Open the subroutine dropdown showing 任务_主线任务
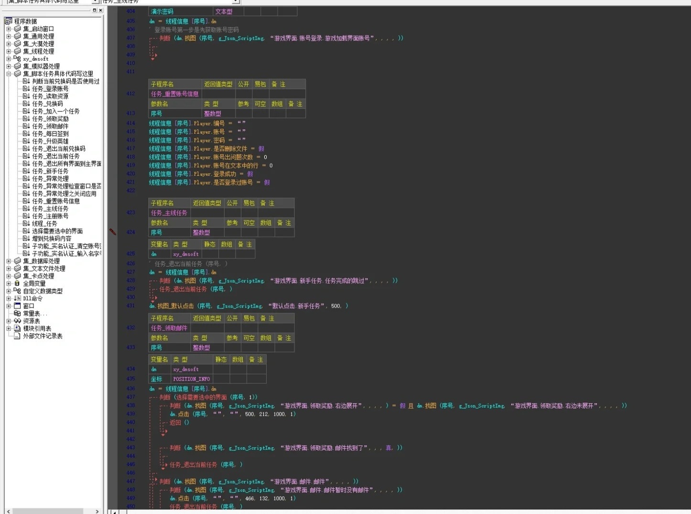 coord(236,2)
